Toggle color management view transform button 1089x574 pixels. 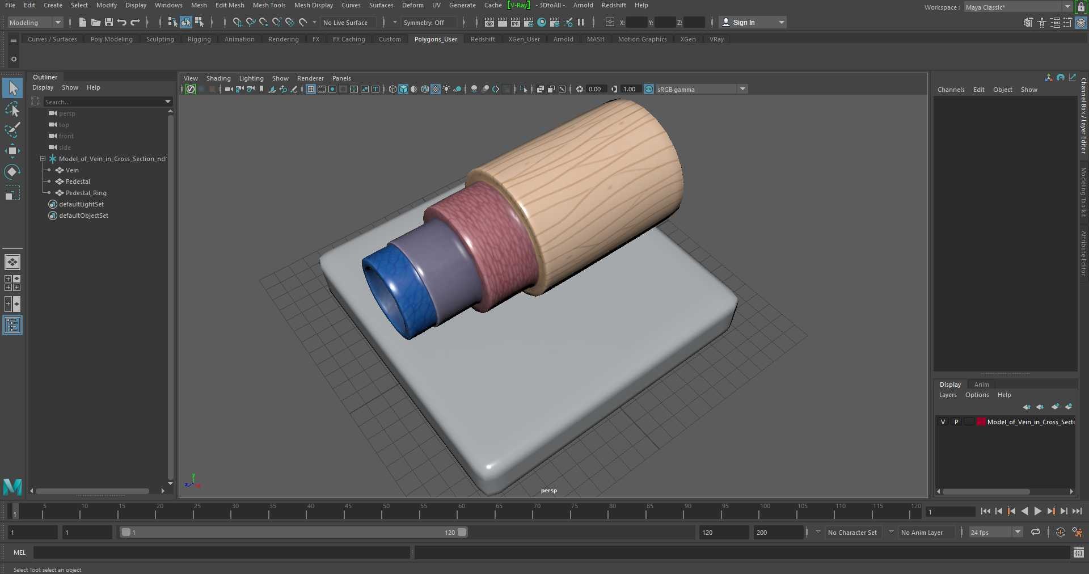click(x=649, y=89)
